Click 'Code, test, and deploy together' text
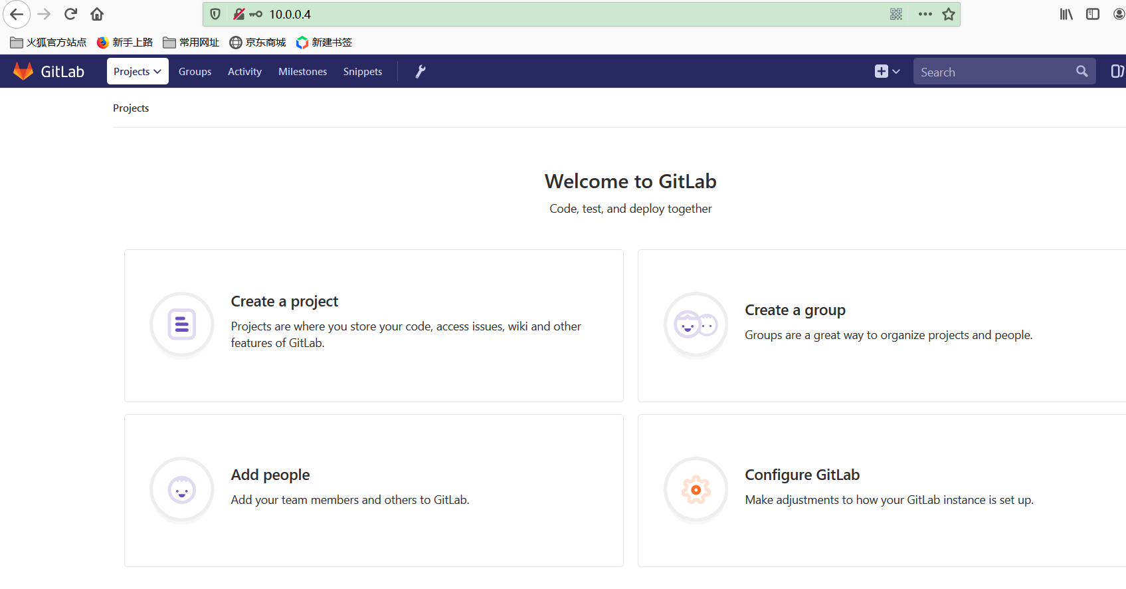Image resolution: width=1126 pixels, height=589 pixels. click(630, 209)
